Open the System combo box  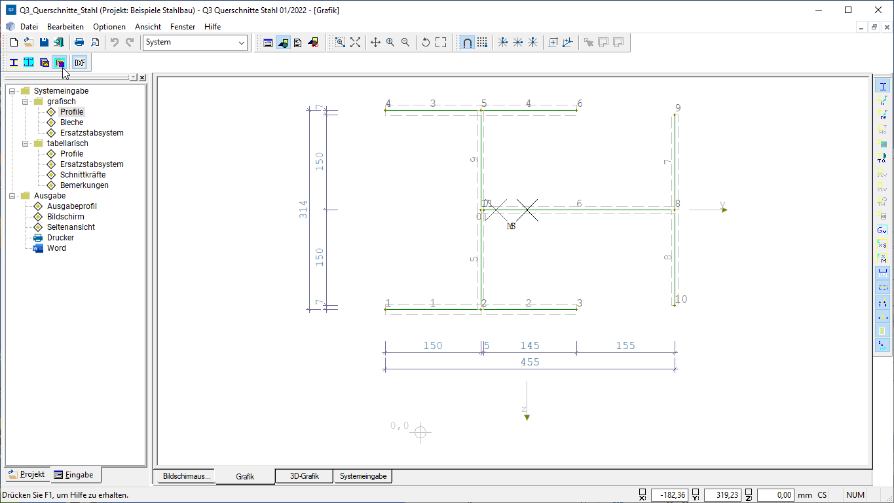pyautogui.click(x=195, y=42)
